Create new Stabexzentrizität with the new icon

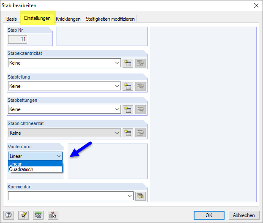128,63
